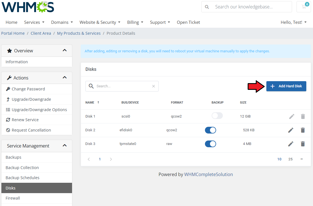The image size is (313, 206).
Task: Click the Add Hard Disk button
Action: (286, 86)
